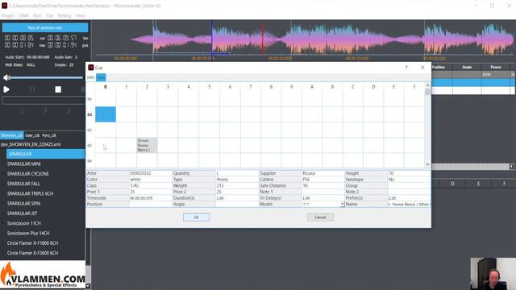This screenshot has width=516, height=290.
Task: Click the red marker on the waveform
Action: (x=263, y=39)
